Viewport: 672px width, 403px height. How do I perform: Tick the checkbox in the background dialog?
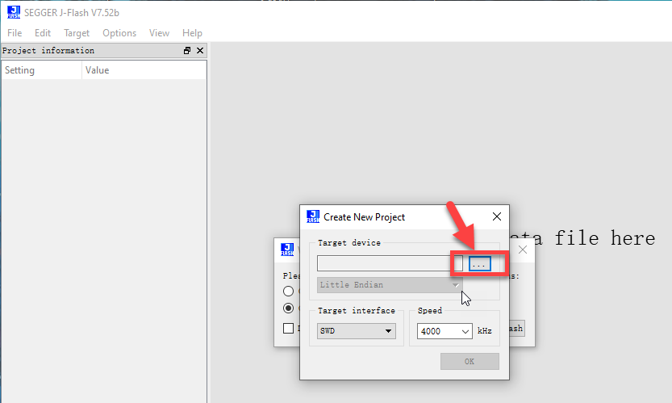289,329
